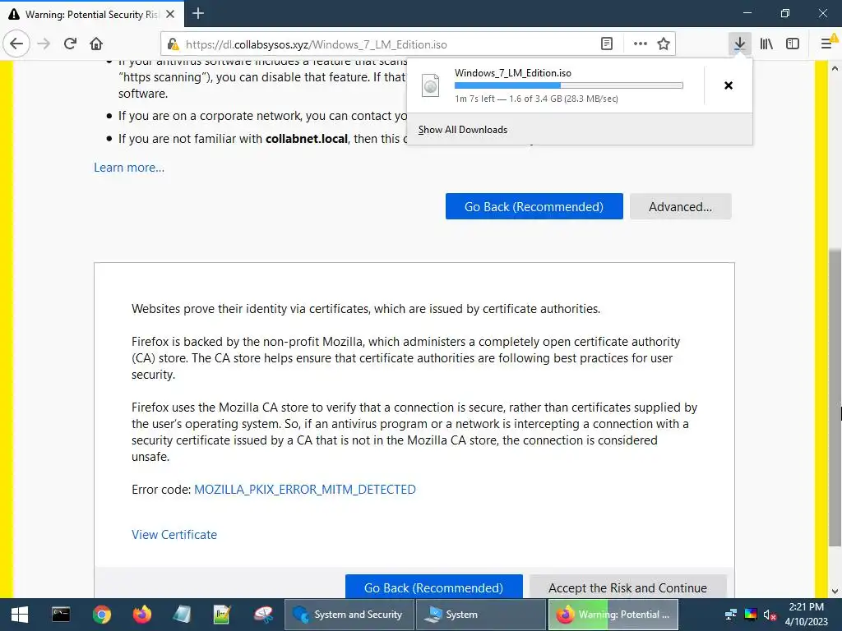Click the browser Back arrow button
The image size is (842, 631).
coord(16,44)
